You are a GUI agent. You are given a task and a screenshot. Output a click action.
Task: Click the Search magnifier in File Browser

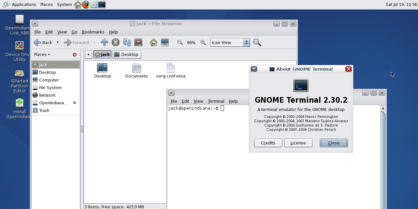click(x=257, y=42)
